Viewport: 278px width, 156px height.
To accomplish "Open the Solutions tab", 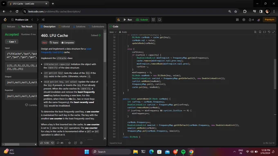I will [79, 26].
